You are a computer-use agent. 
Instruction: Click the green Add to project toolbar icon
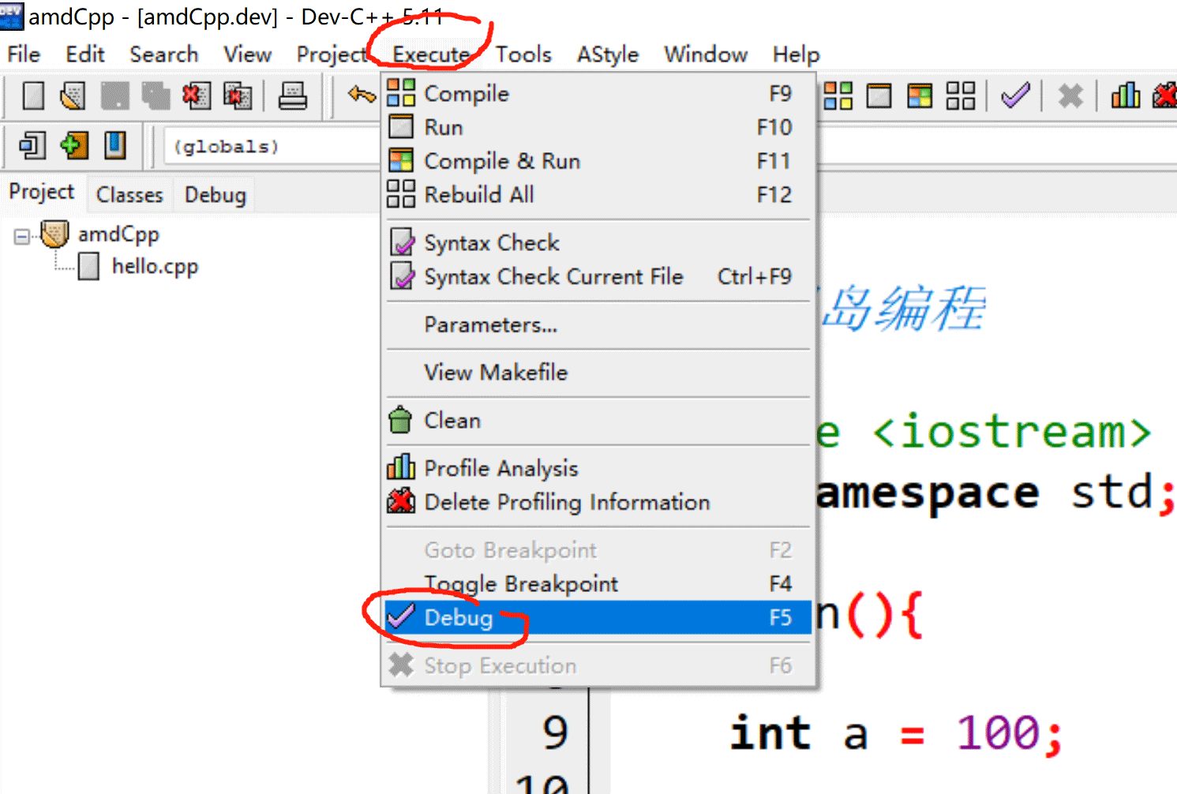73,145
